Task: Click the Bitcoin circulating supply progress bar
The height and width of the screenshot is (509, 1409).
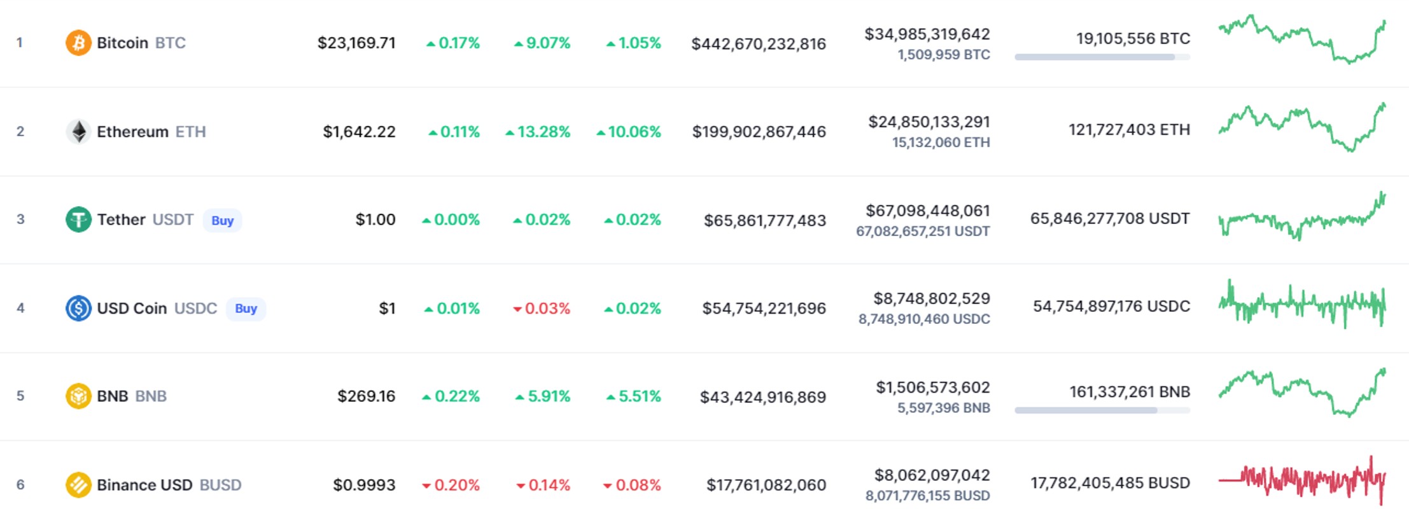Action: click(x=1102, y=57)
